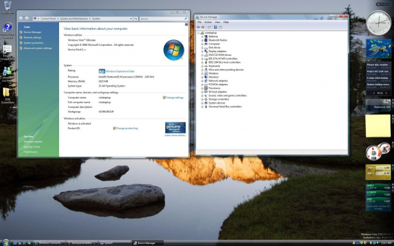Viewport: 394px width, 246px height.
Task: Expand the PCMCIA adapters node
Action: click(202, 85)
